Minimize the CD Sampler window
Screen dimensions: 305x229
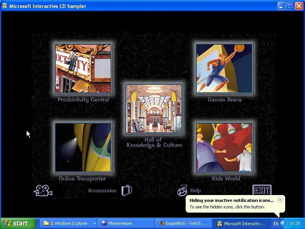[281, 6]
